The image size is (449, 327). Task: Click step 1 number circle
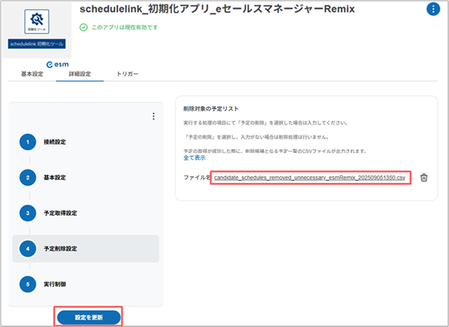coord(28,142)
